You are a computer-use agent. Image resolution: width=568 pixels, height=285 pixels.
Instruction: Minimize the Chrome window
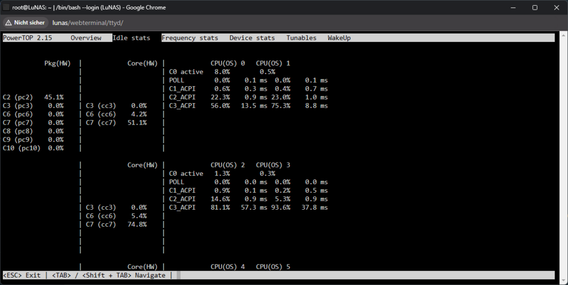point(513,7)
